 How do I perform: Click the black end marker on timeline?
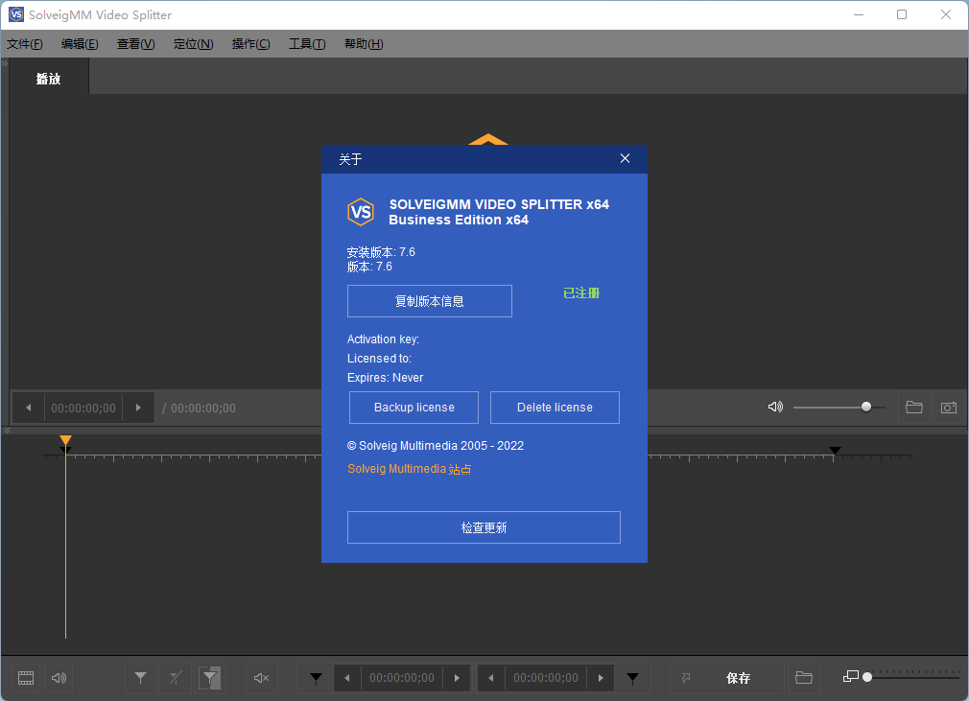coord(835,451)
